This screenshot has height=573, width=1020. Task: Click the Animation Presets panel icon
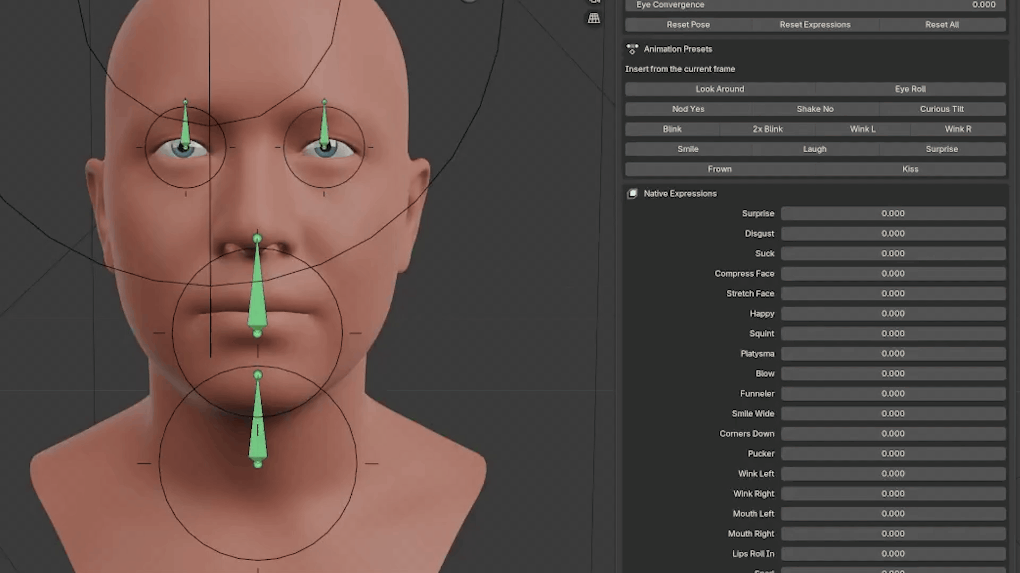pos(632,49)
